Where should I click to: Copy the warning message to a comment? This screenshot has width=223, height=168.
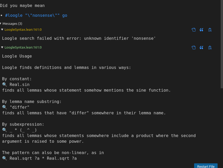click(x=201, y=30)
